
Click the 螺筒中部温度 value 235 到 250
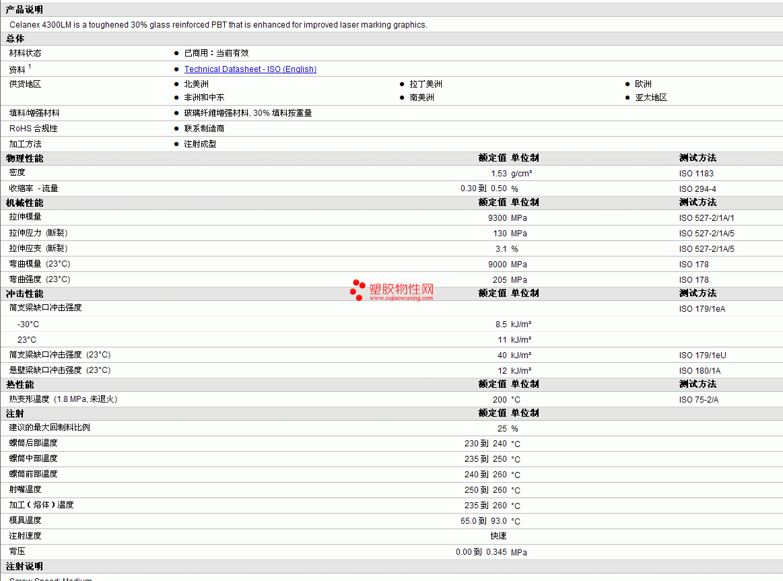485,458
